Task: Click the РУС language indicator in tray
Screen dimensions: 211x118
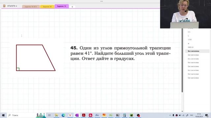Action: (192, 115)
